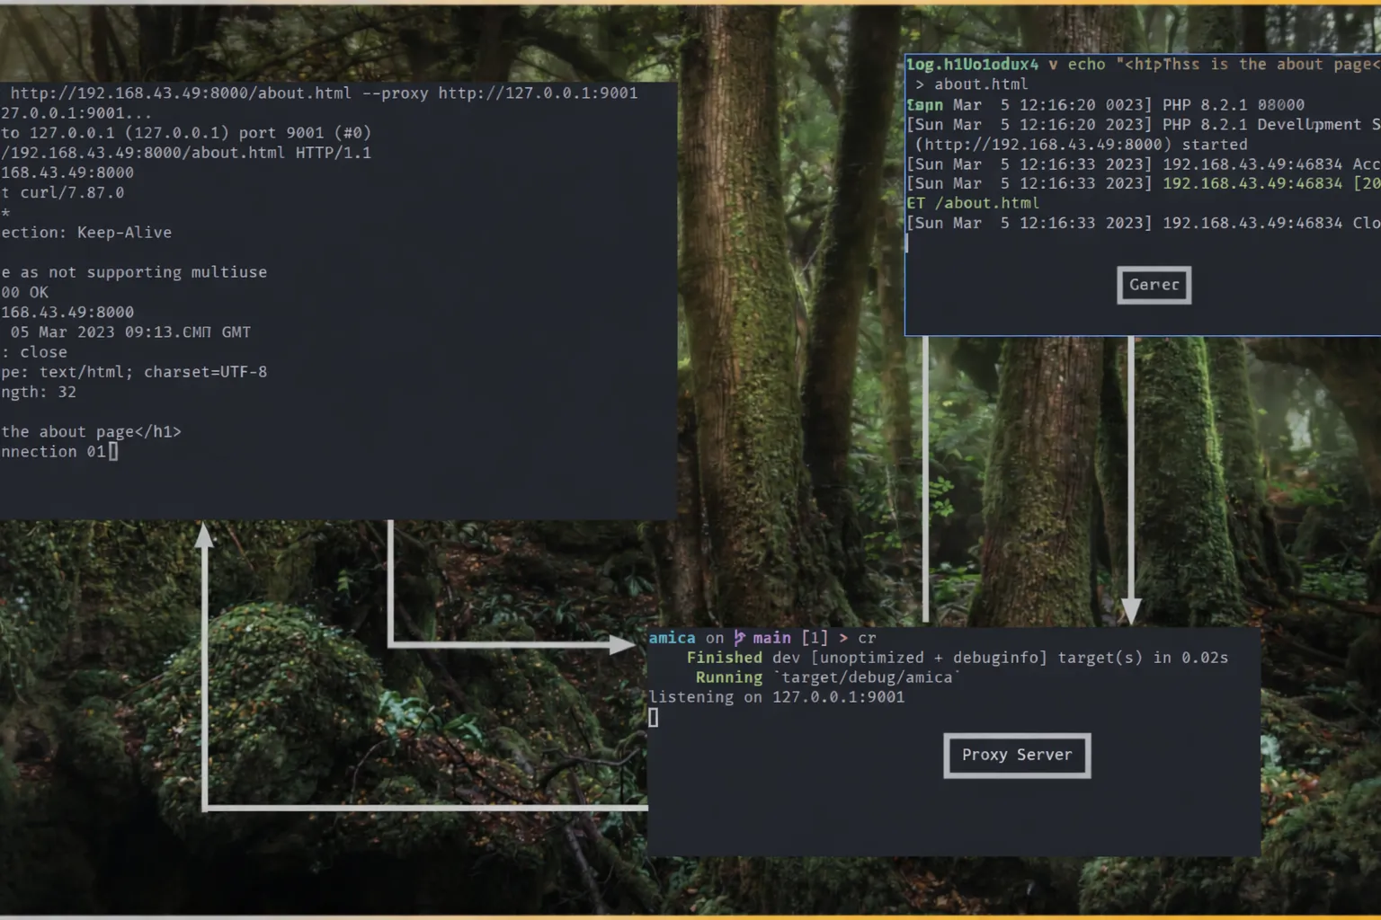Click the boxed label in the PHP server terminal
This screenshot has height=920, width=1381.
pos(1154,285)
